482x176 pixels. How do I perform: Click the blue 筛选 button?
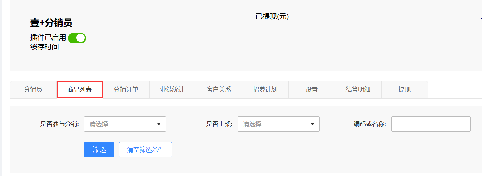99,150
